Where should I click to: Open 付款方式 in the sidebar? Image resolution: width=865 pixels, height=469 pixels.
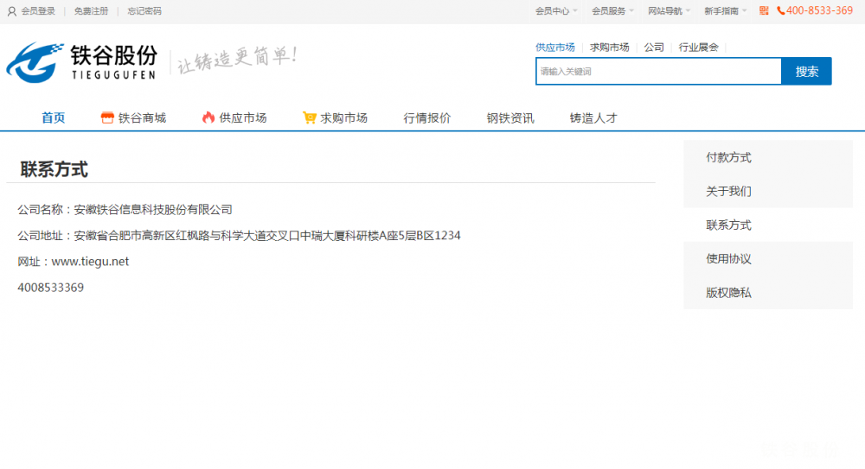728,157
